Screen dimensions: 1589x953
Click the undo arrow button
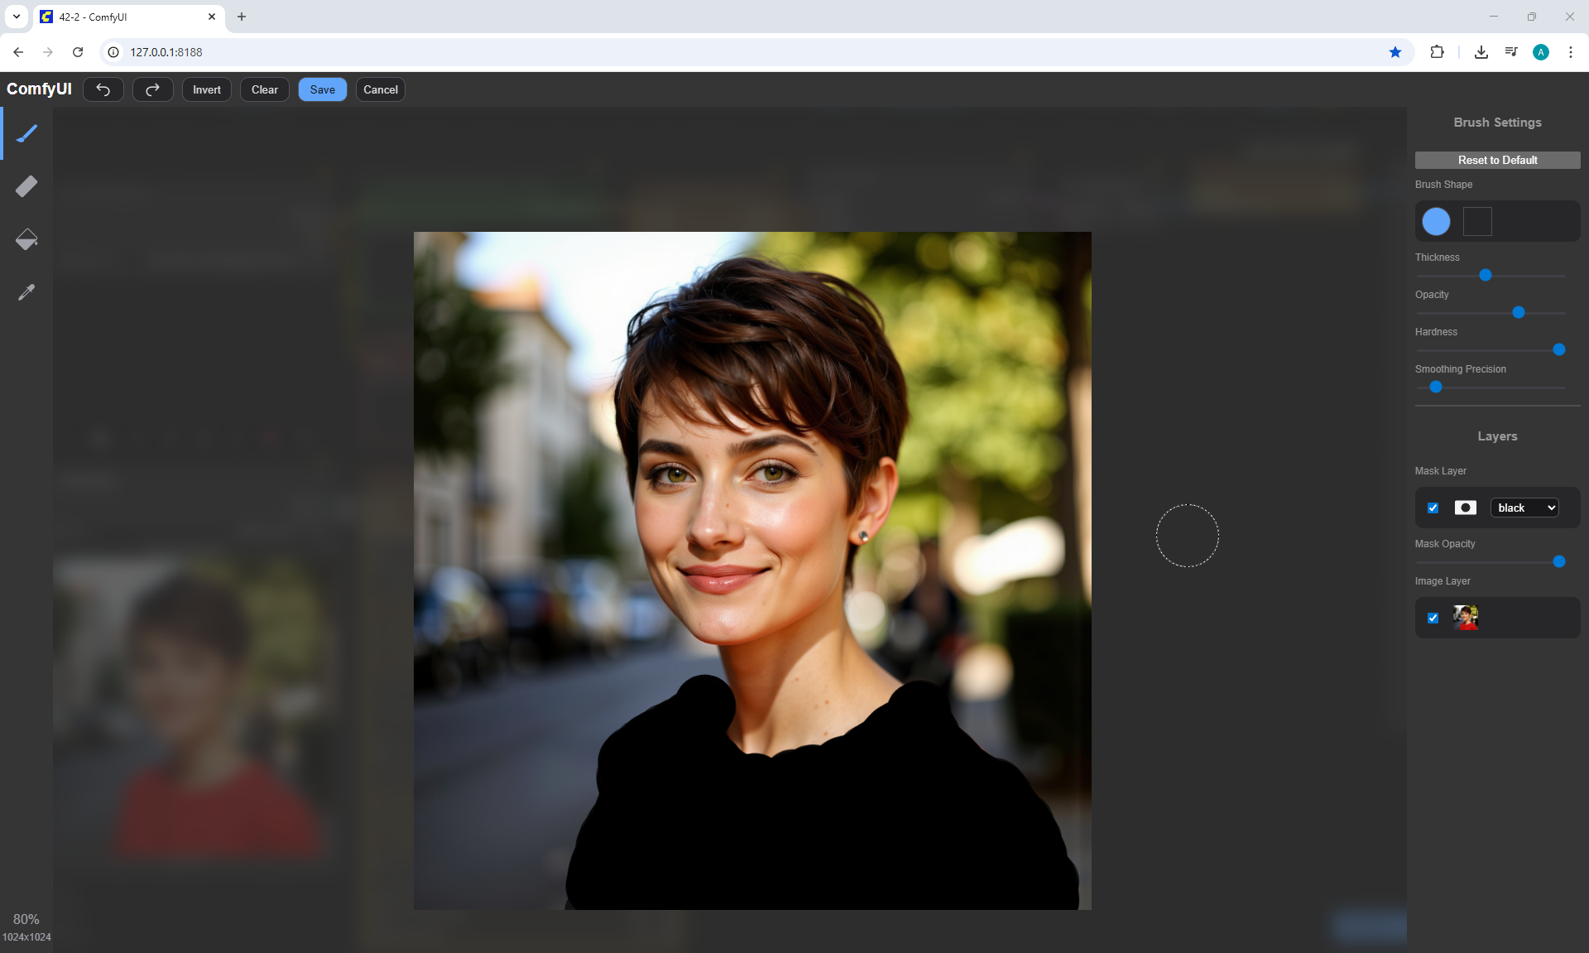tap(103, 89)
